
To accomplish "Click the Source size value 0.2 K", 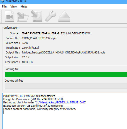I will 25,43.
